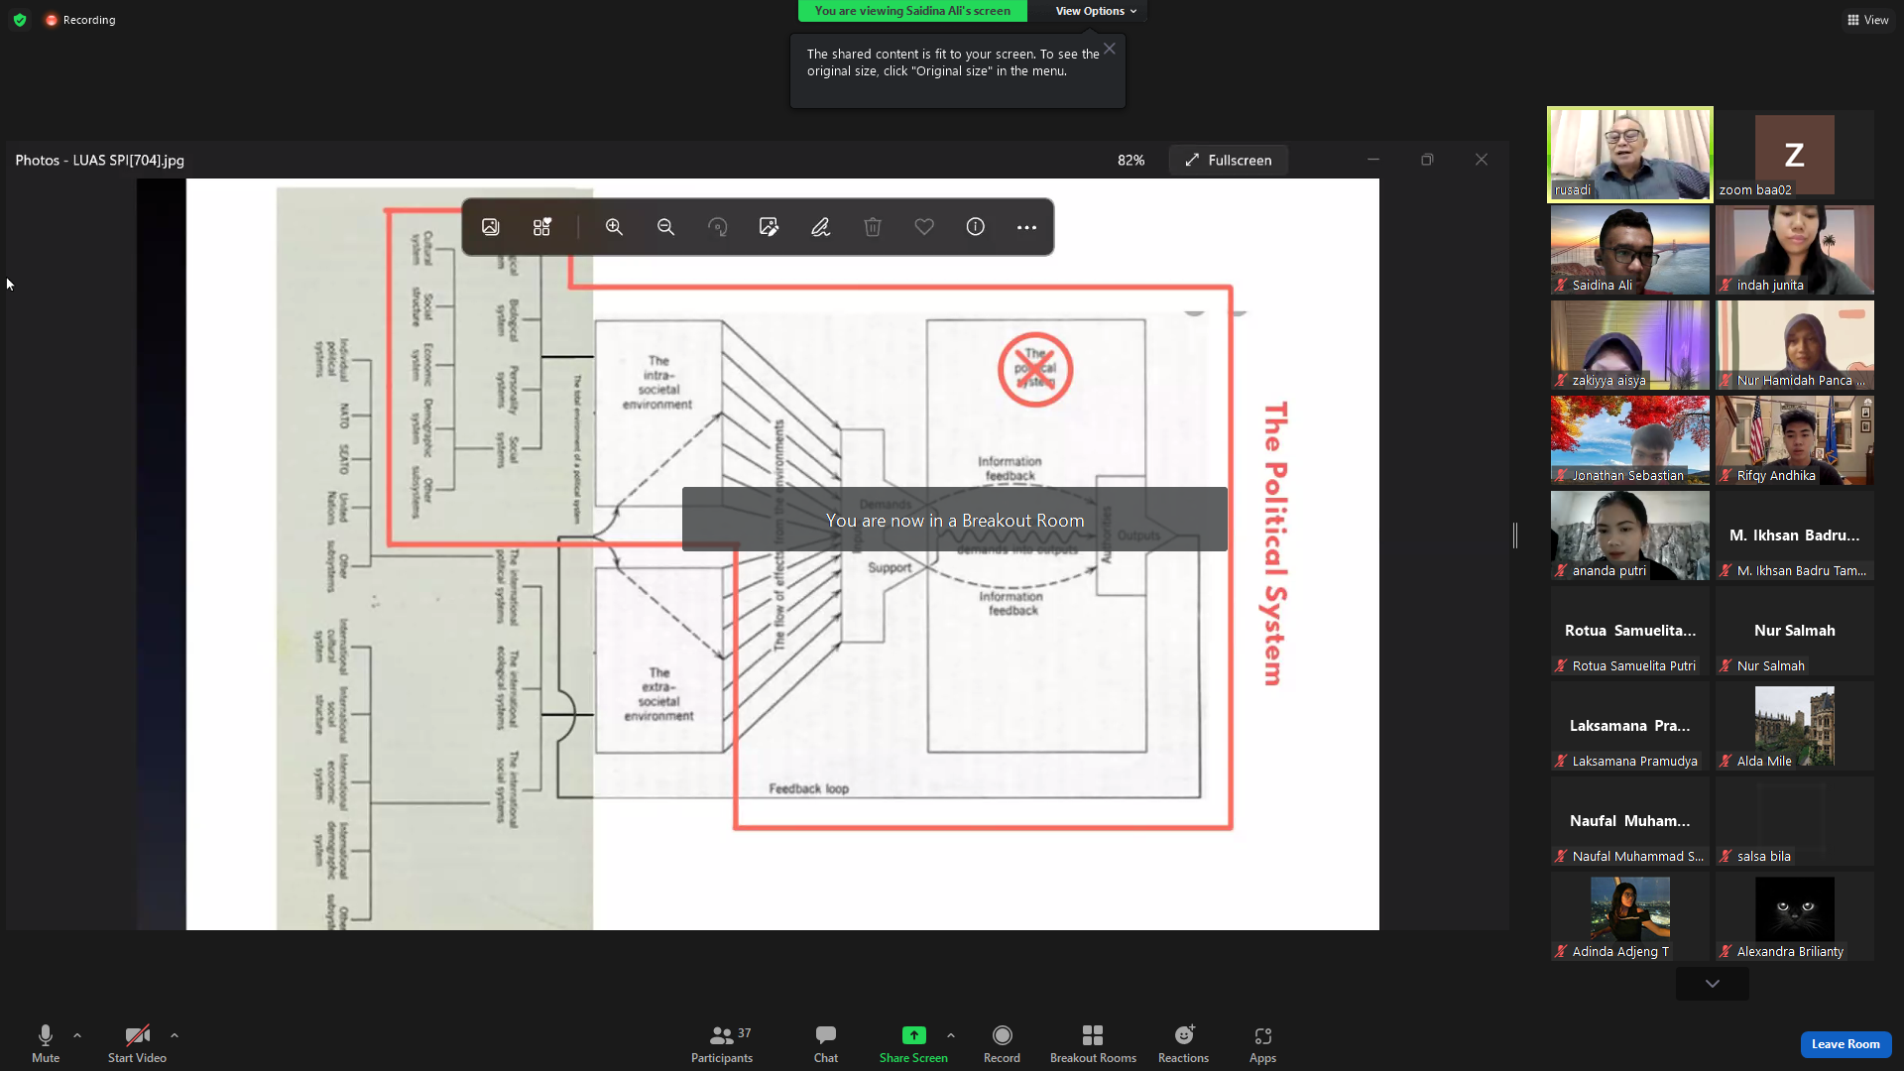Click the green Share Screen button

(913, 1043)
